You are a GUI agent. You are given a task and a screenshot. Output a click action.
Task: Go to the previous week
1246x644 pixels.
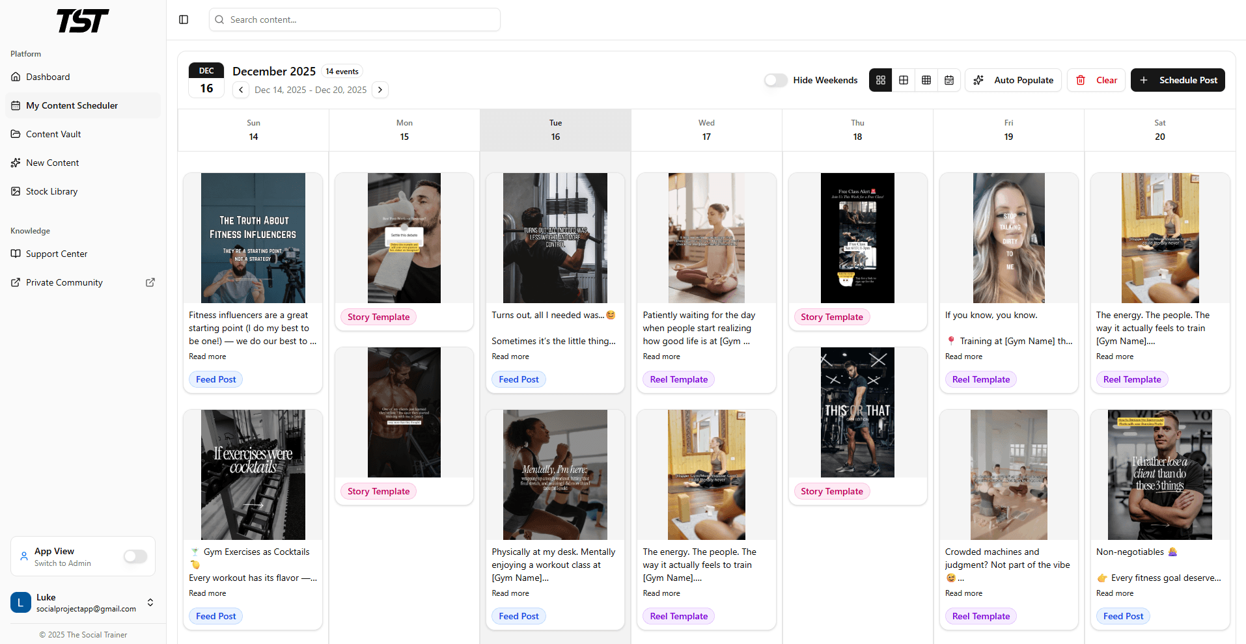tap(241, 90)
